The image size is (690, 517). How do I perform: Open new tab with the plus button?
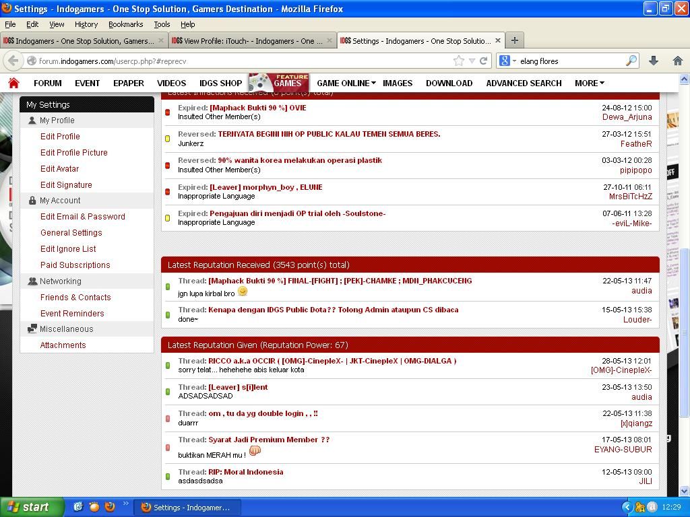pyautogui.click(x=514, y=40)
